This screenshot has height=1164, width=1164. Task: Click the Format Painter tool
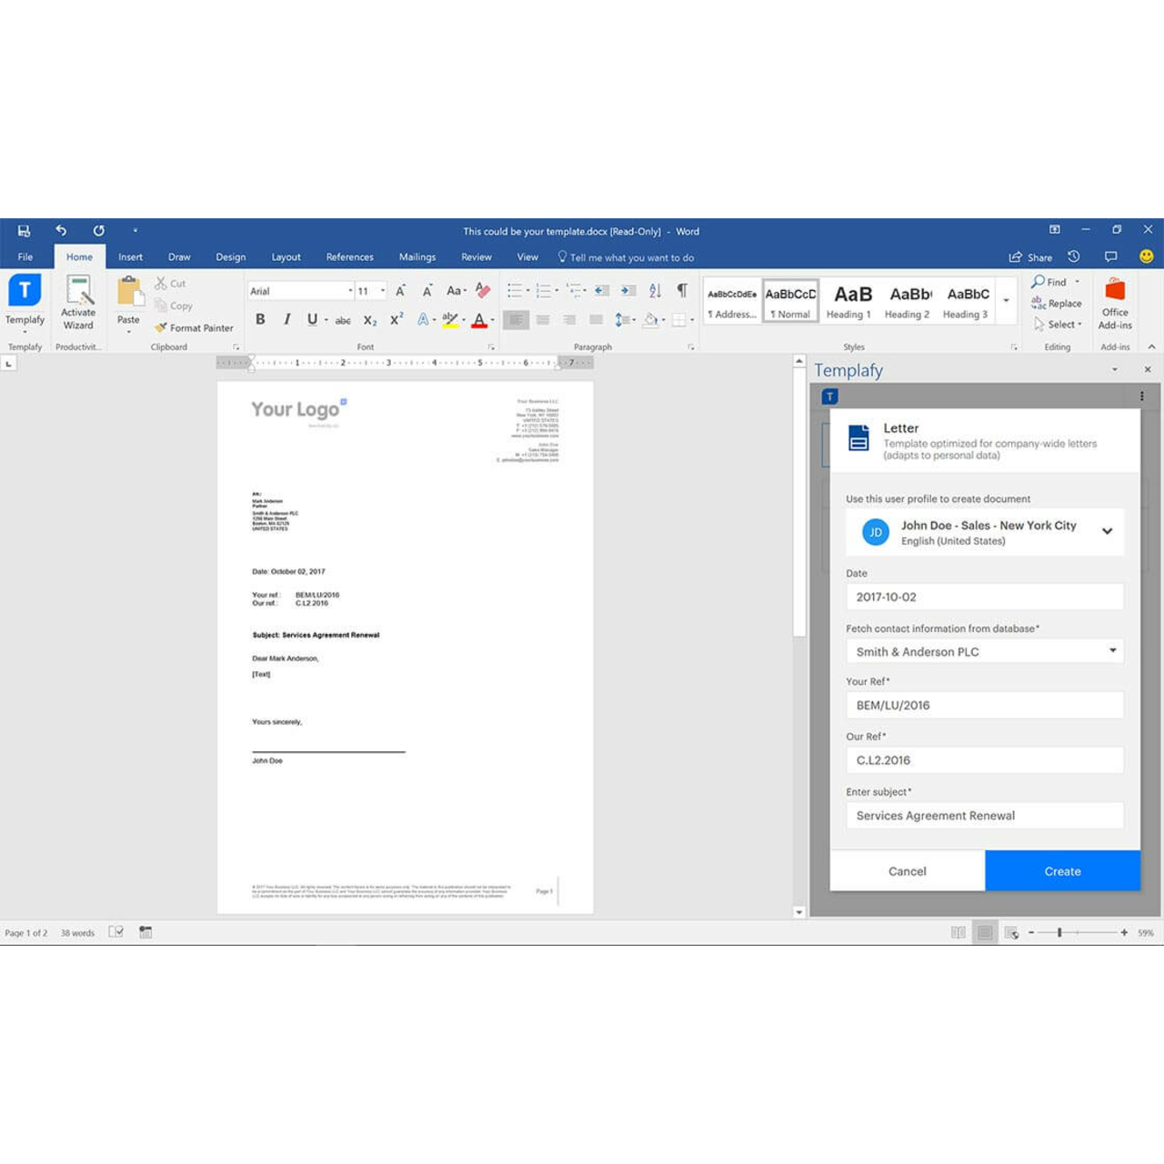pos(194,328)
